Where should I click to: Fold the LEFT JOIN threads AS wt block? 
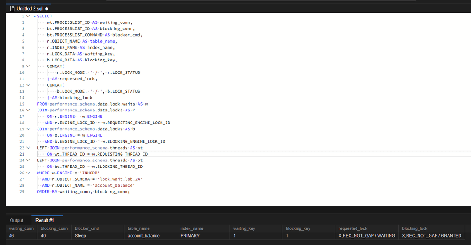tap(28, 148)
